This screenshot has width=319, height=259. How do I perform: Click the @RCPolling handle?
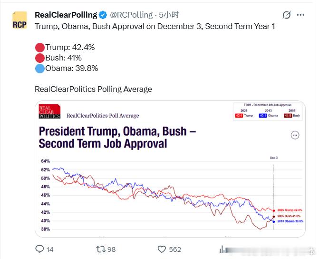(132, 15)
